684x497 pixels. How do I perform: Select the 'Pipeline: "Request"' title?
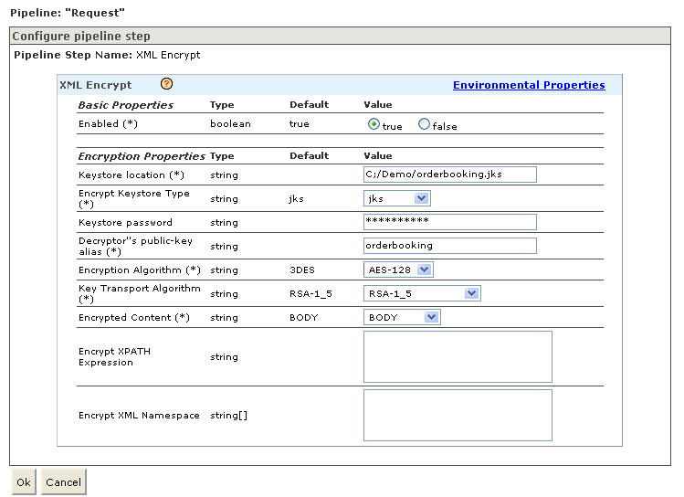68,13
